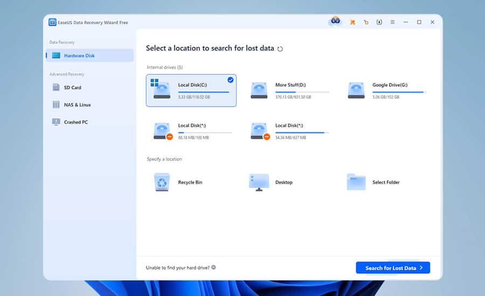This screenshot has height=296, width=485.
Task: Click the '88.18 MB/100 MB' size text
Action: click(193, 137)
